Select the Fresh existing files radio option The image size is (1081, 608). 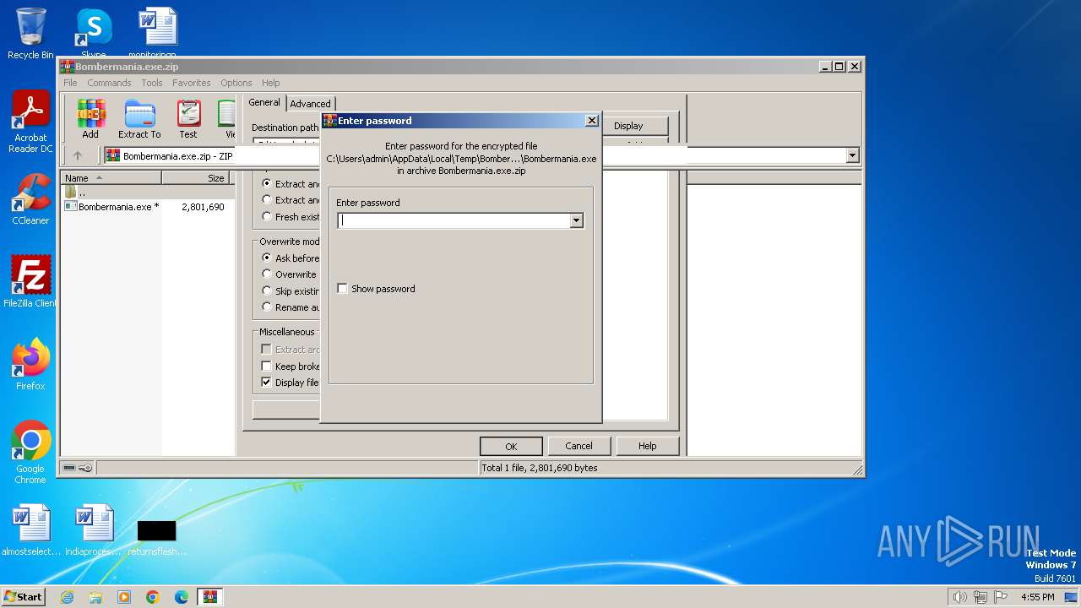pos(267,216)
